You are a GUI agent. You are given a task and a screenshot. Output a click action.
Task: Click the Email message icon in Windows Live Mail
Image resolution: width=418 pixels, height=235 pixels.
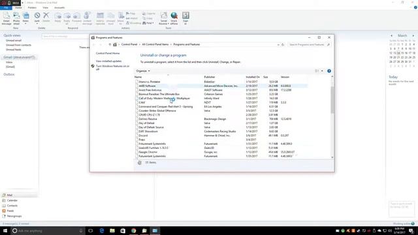tap(7, 16)
